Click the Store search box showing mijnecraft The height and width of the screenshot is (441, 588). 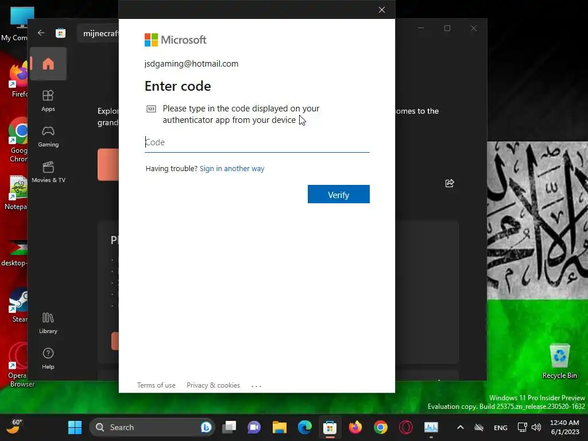point(98,33)
